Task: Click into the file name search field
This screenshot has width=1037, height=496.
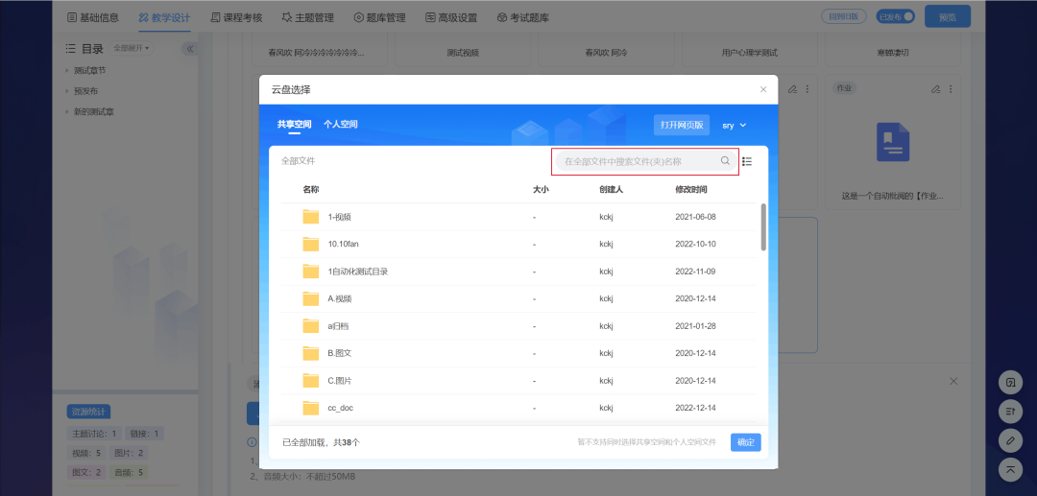Action: tap(645, 161)
